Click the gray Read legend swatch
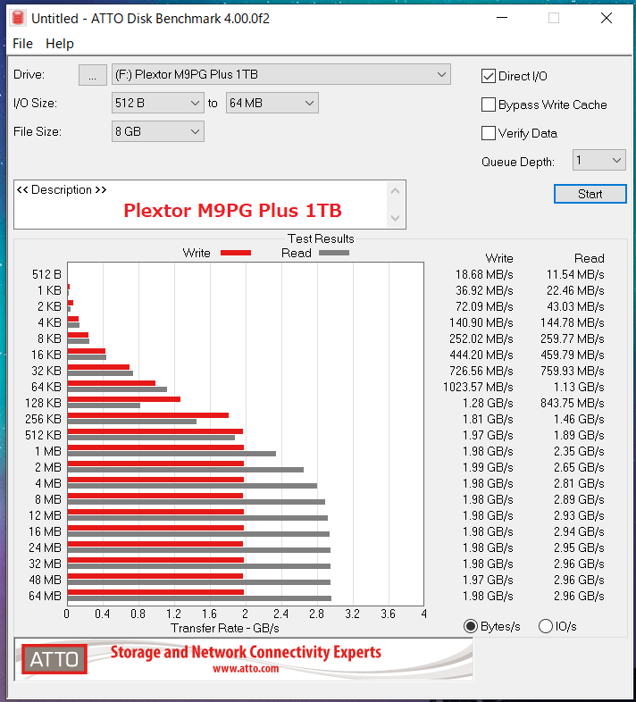 pyautogui.click(x=334, y=253)
